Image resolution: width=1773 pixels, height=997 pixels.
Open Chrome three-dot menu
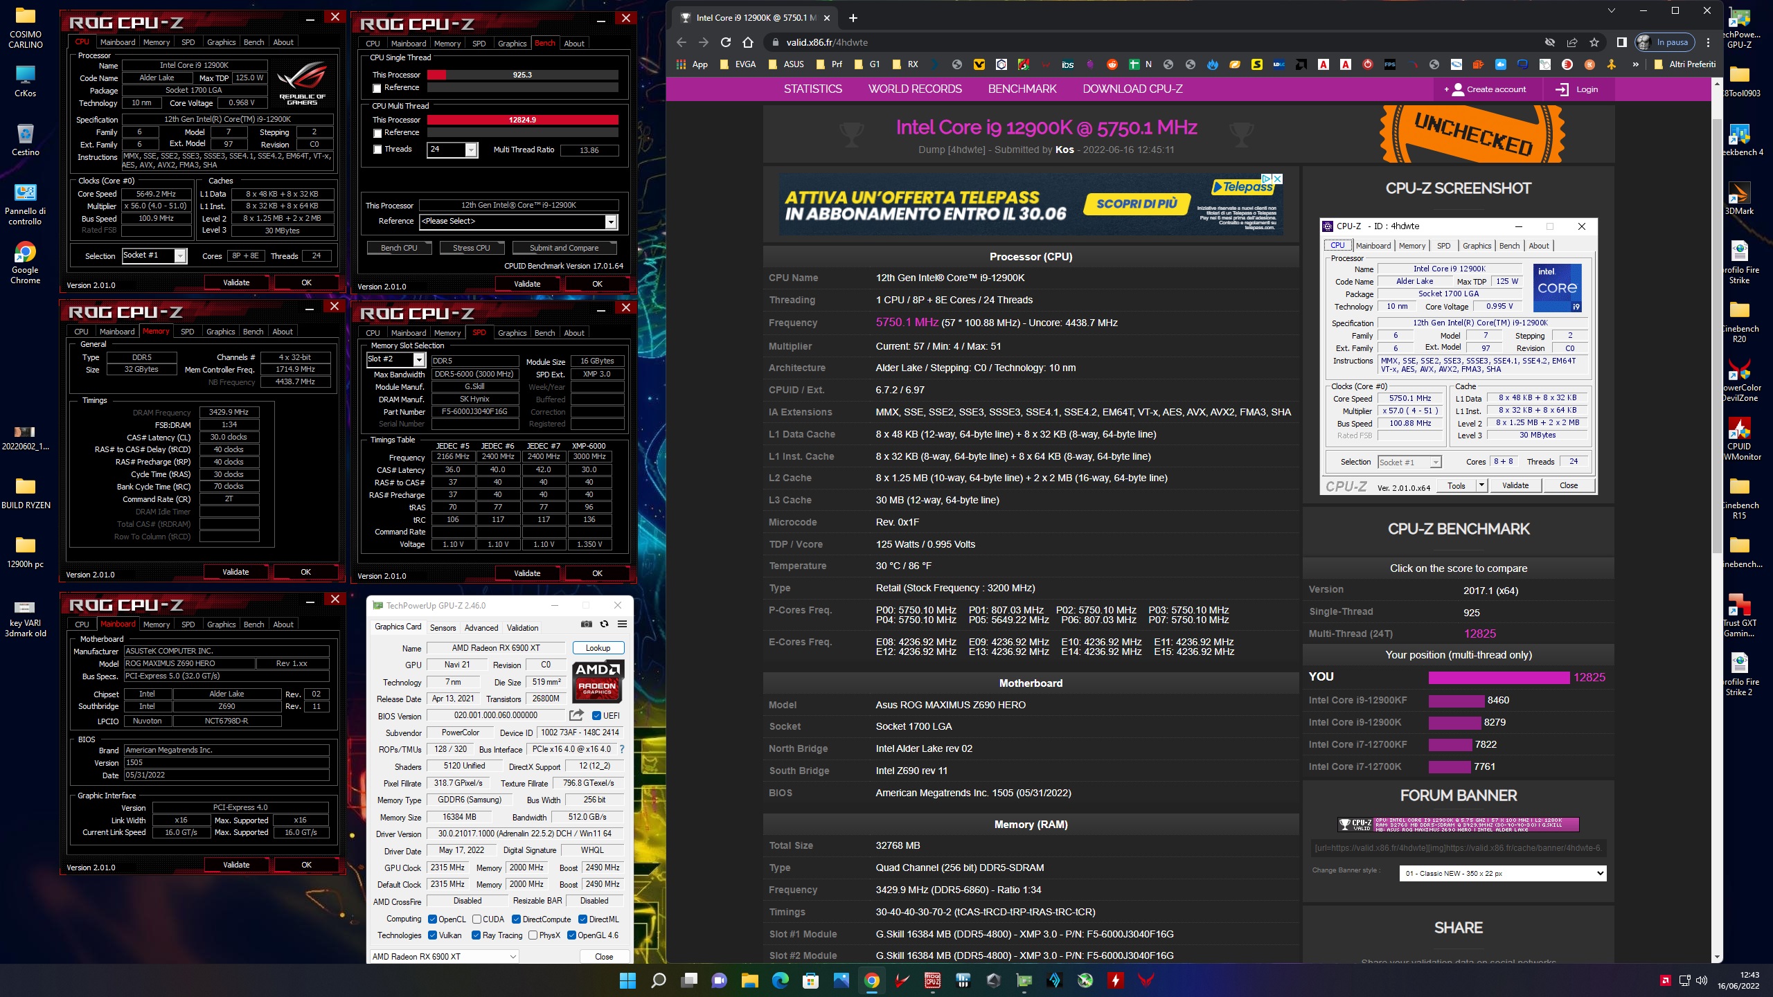pos(1709,42)
